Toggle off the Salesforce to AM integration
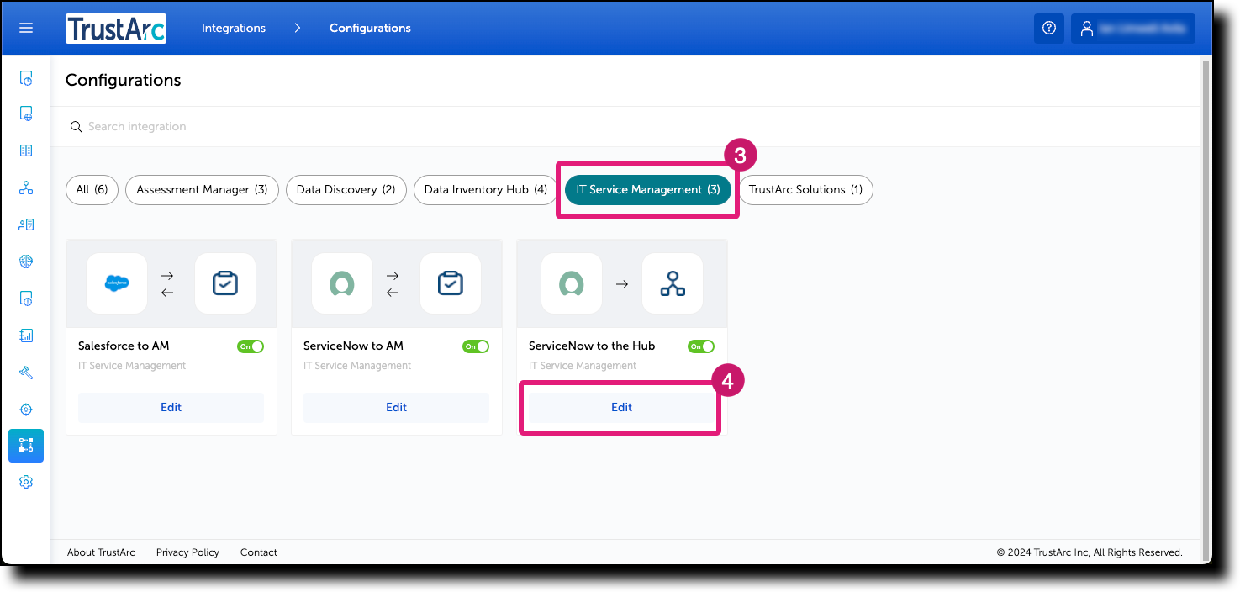The width and height of the screenshot is (1240, 592). [251, 346]
